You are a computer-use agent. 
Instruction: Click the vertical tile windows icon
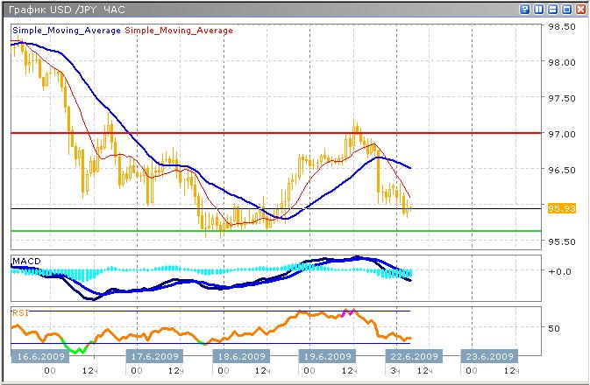[x=539, y=9]
